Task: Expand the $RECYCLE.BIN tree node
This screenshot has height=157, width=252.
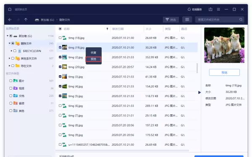Action: [x=11, y=51]
